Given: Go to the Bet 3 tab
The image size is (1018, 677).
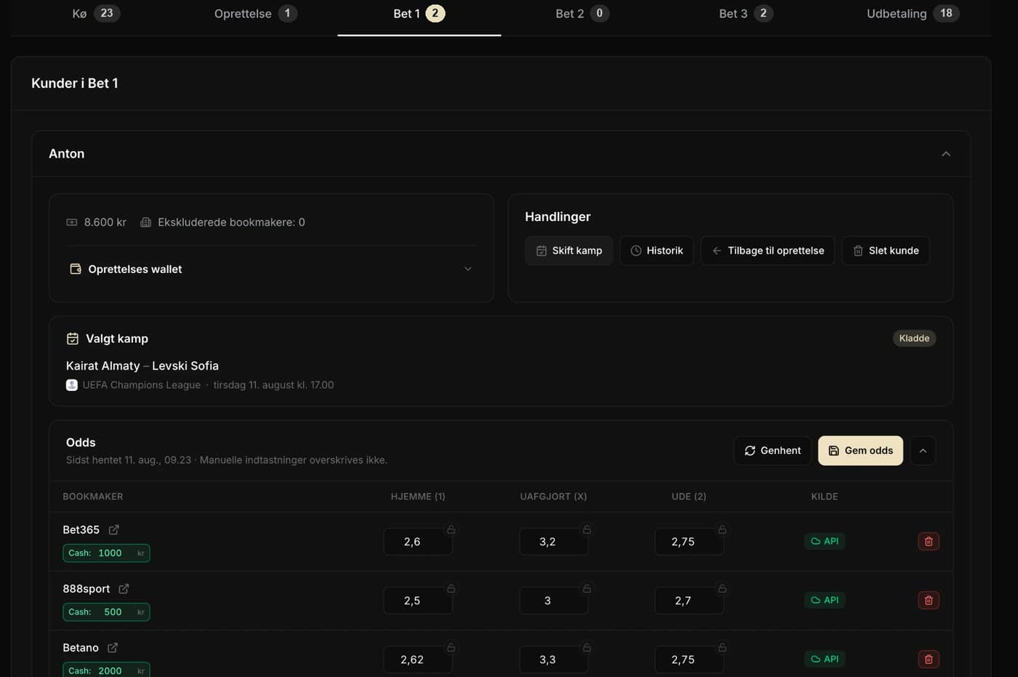Looking at the screenshot, I should (x=745, y=13).
